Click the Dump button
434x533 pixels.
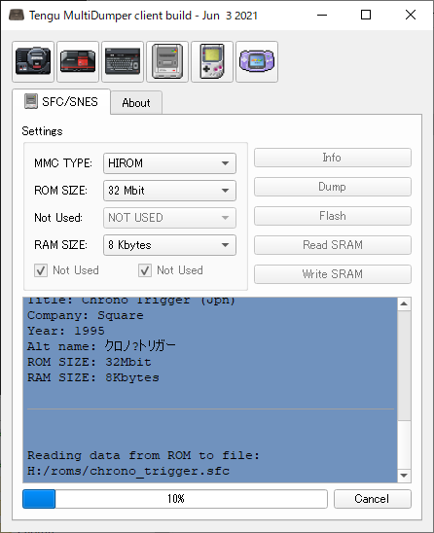point(332,187)
